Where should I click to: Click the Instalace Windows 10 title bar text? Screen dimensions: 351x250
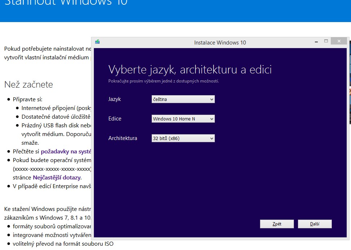[x=220, y=42]
